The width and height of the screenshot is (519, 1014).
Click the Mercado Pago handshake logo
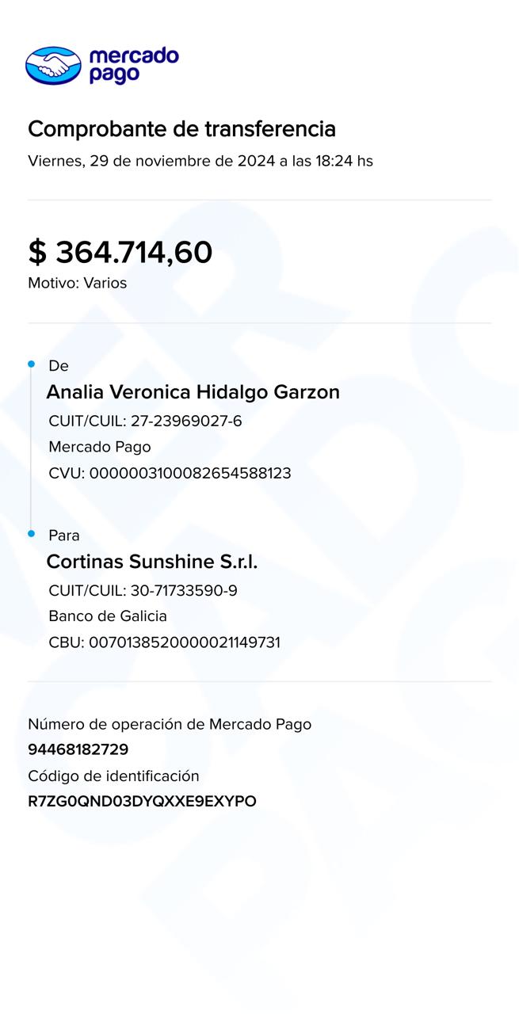coord(53,65)
